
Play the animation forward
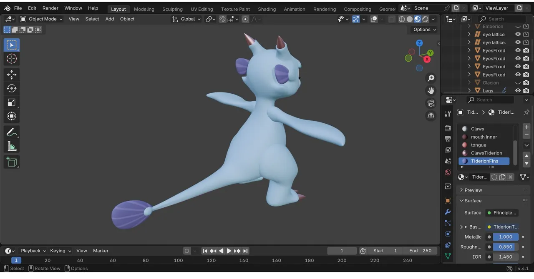pos(229,251)
